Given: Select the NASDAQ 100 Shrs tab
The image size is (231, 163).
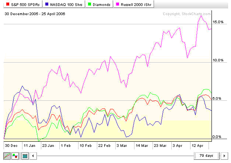Looking at the screenshot, I should click(64, 4).
